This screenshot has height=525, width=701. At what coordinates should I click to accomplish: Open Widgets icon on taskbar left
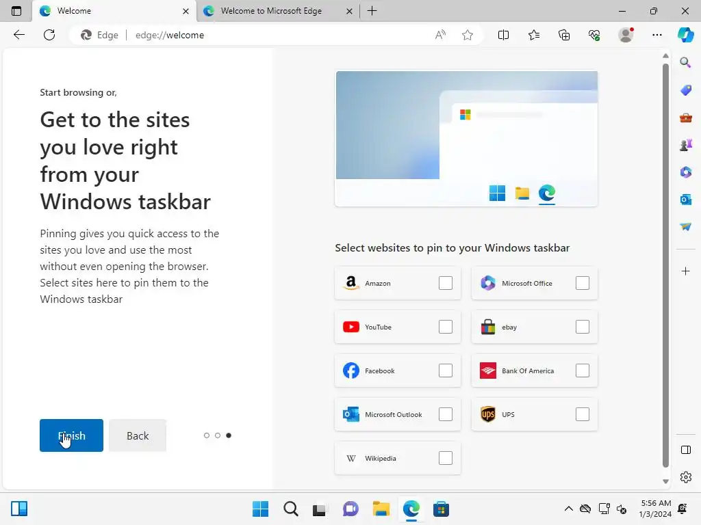click(x=19, y=509)
